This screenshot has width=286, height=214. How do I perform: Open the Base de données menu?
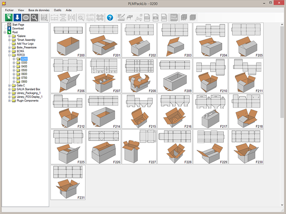click(39, 10)
